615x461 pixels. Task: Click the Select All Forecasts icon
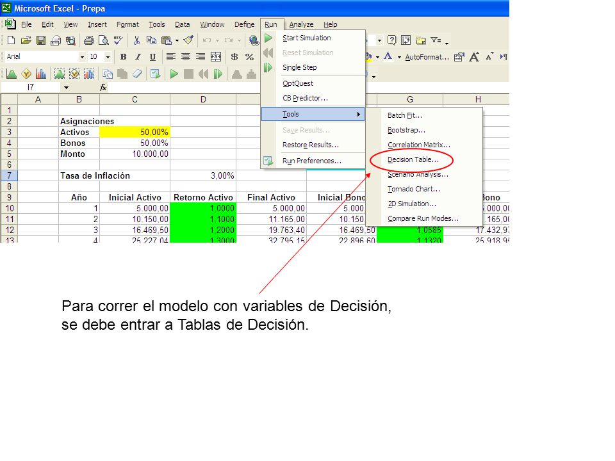click(x=89, y=74)
